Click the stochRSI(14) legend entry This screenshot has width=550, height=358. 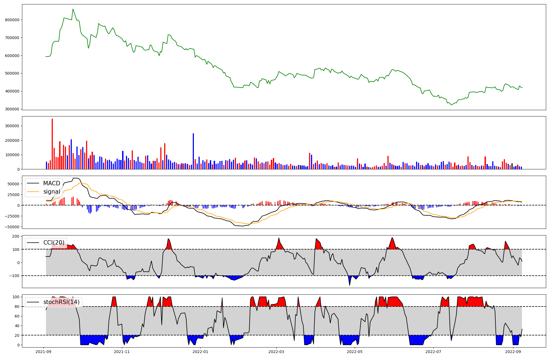[61, 302]
